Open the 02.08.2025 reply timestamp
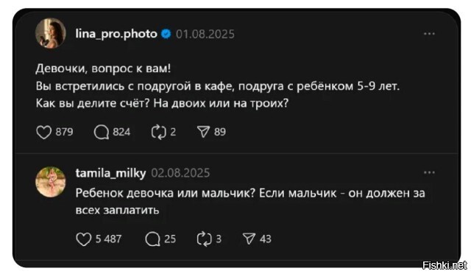Viewport: 471px width, 274px height. point(180,173)
